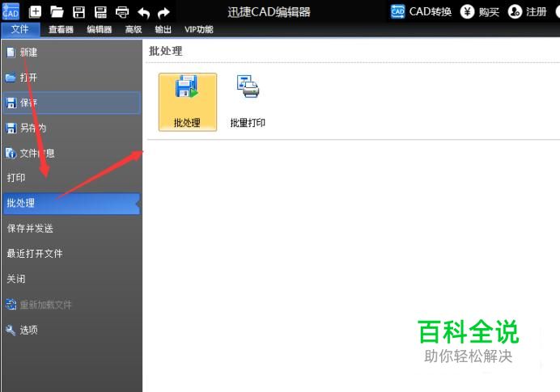The height and width of the screenshot is (392, 560).
Task: Open the 高级 tab
Action: pos(134,29)
